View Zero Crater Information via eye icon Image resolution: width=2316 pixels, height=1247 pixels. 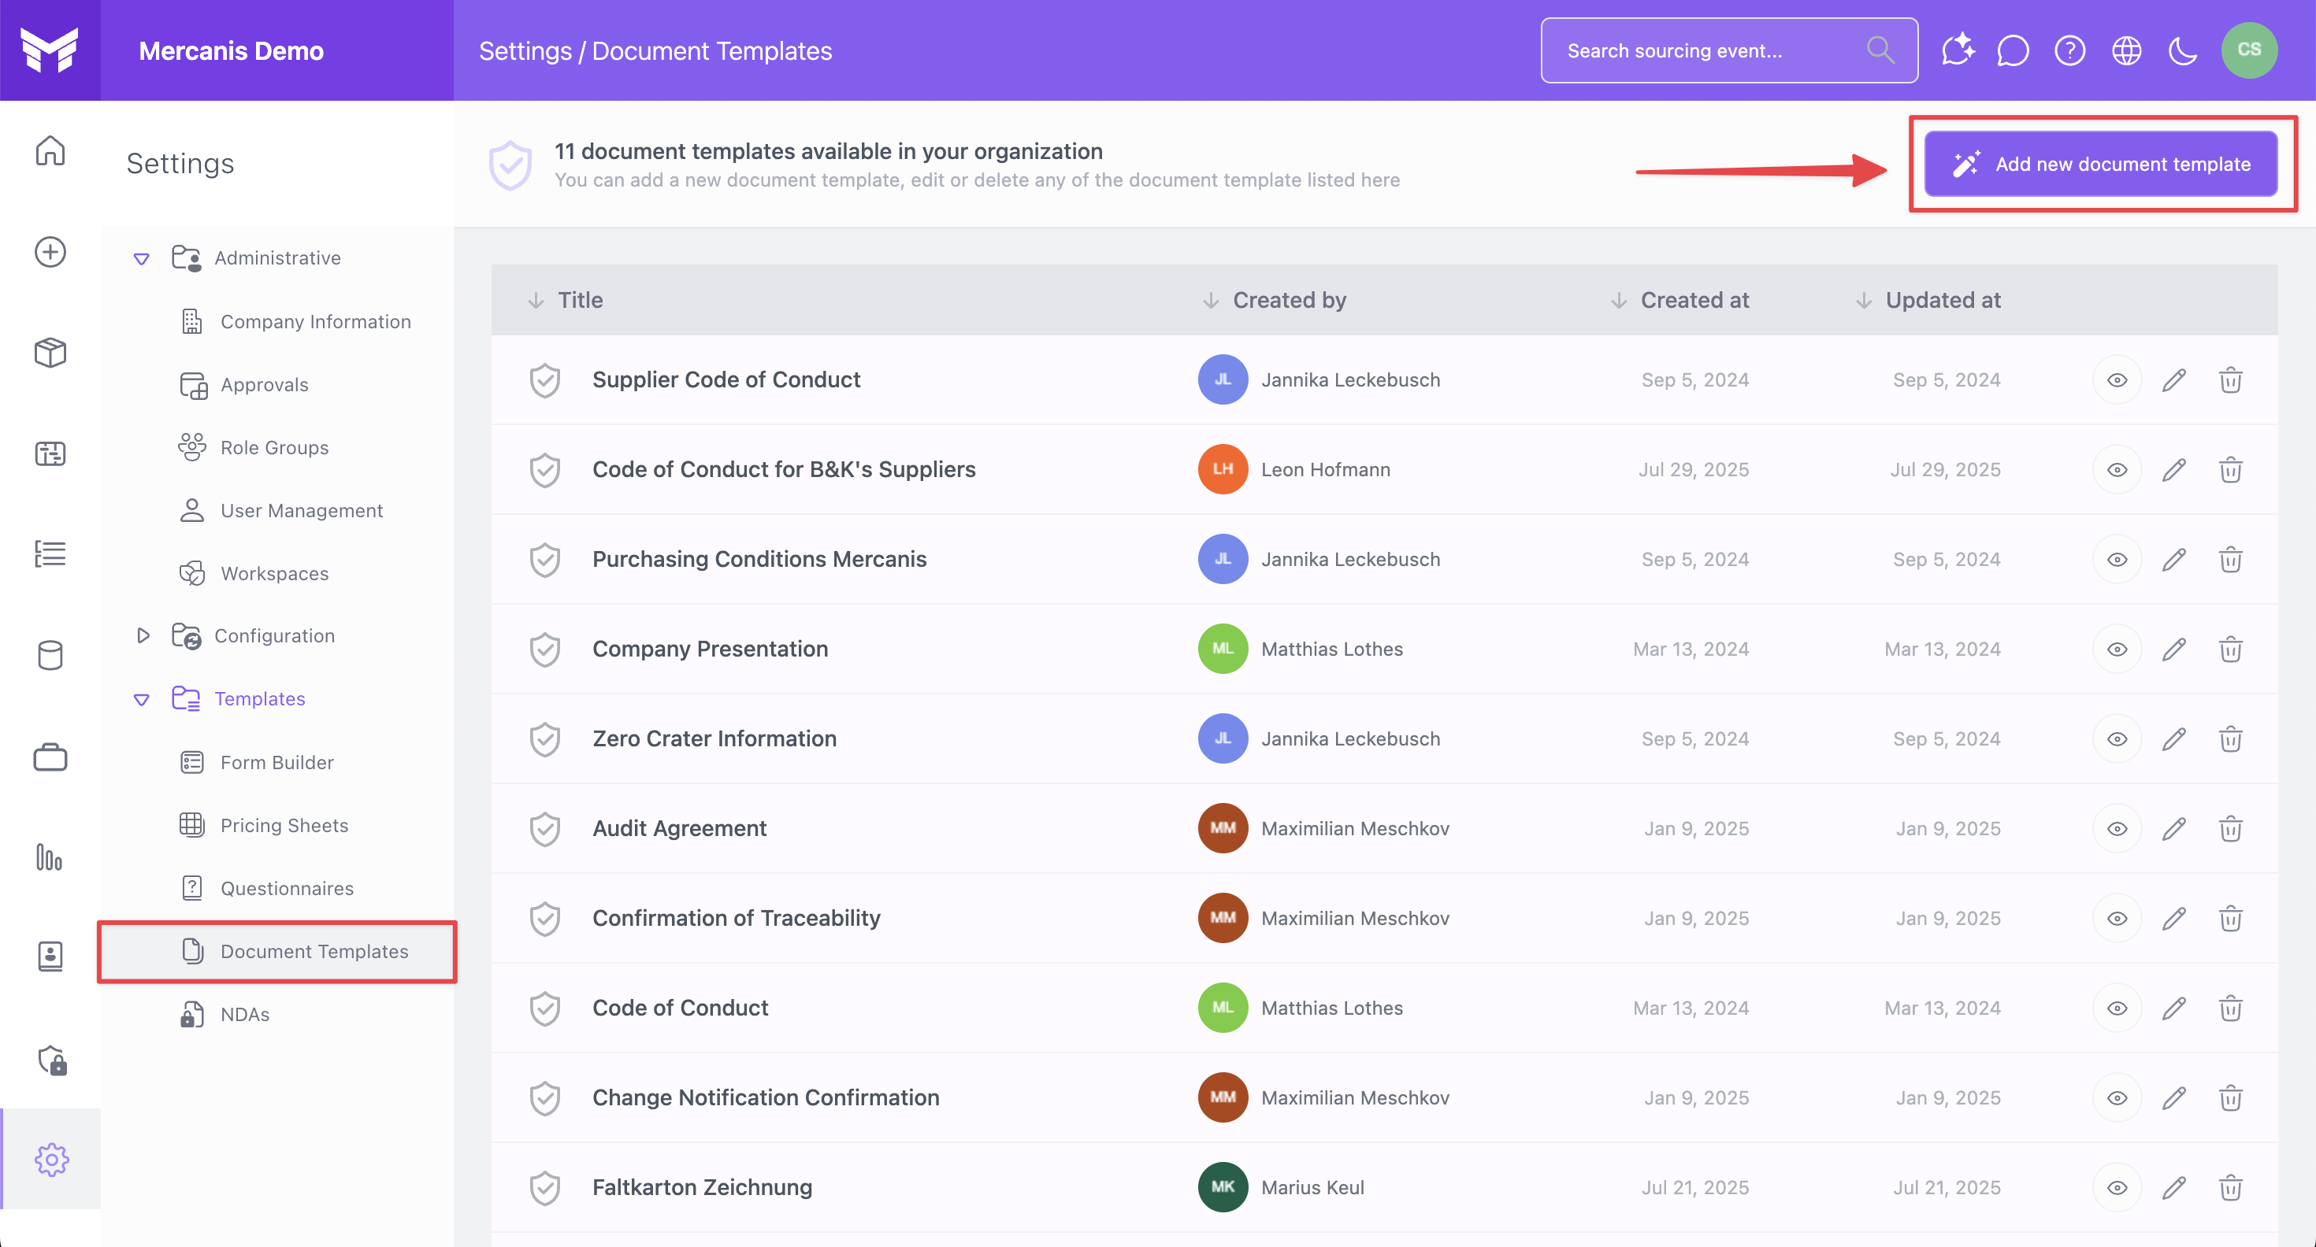[x=2117, y=738]
